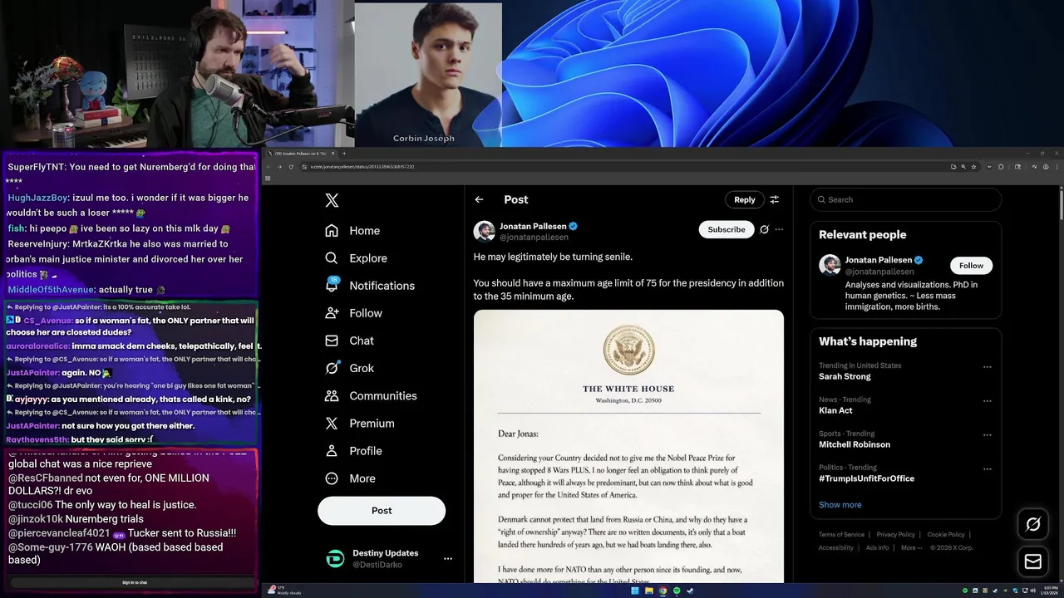Click the Follow button for Jonatan Pallesen
Screen dimensions: 1064x598
(971, 266)
